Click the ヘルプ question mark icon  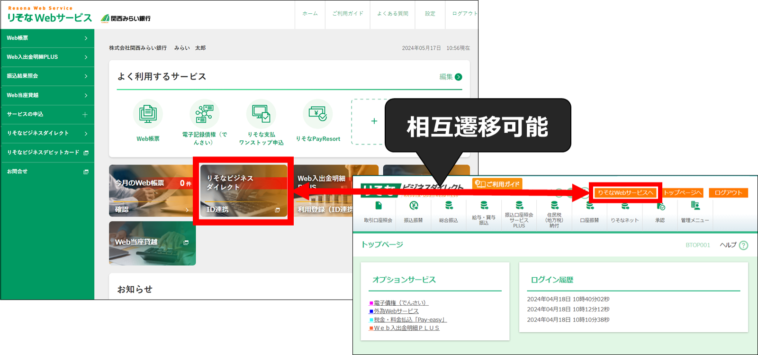[x=743, y=245]
